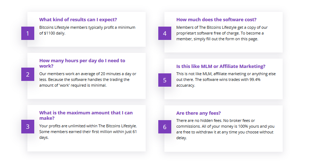Click the 'first million within just 61 days' text

coord(88,135)
